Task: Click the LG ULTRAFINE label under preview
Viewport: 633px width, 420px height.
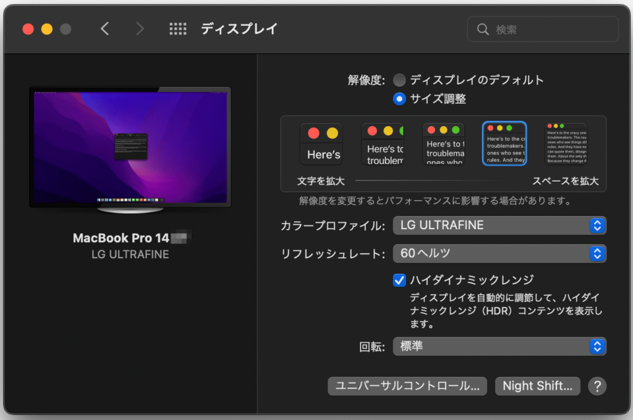Action: tap(130, 254)
